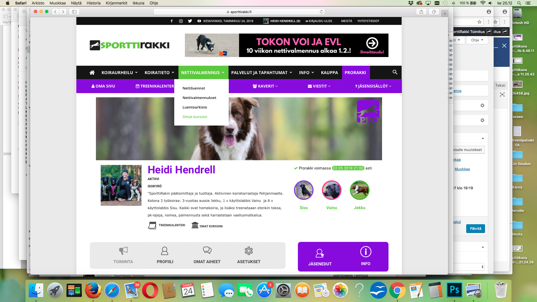The height and width of the screenshot is (302, 537).
Task: Click the Jäsenedut member icon
Action: (320, 253)
